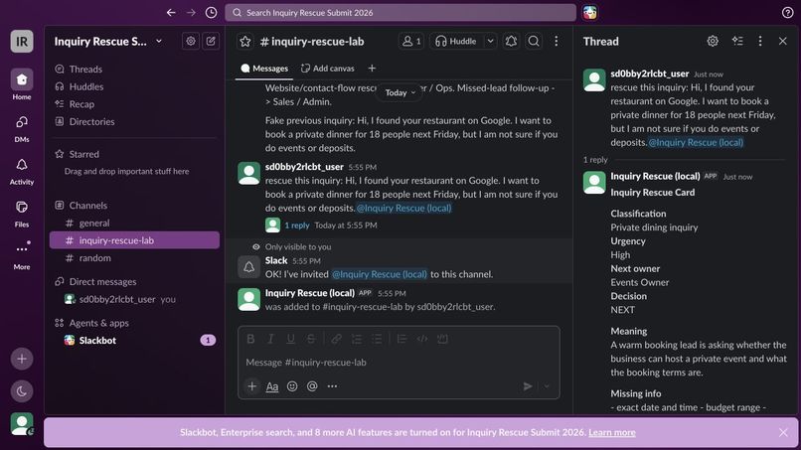The height and width of the screenshot is (450, 801).
Task: Click the message input field
Action: point(399,363)
